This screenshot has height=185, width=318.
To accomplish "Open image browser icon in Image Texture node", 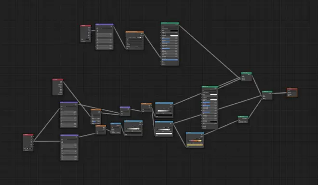I will tap(127, 38).
